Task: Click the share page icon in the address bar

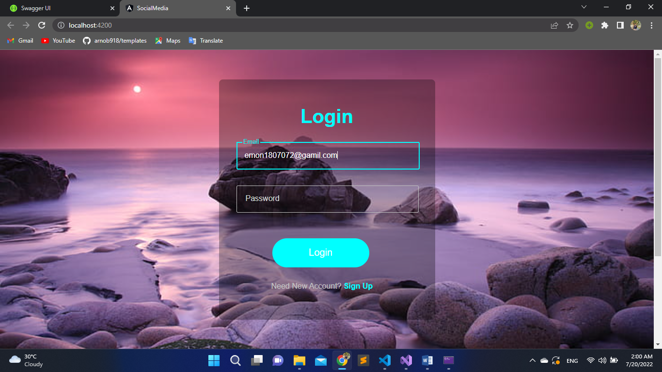Action: coord(554,25)
